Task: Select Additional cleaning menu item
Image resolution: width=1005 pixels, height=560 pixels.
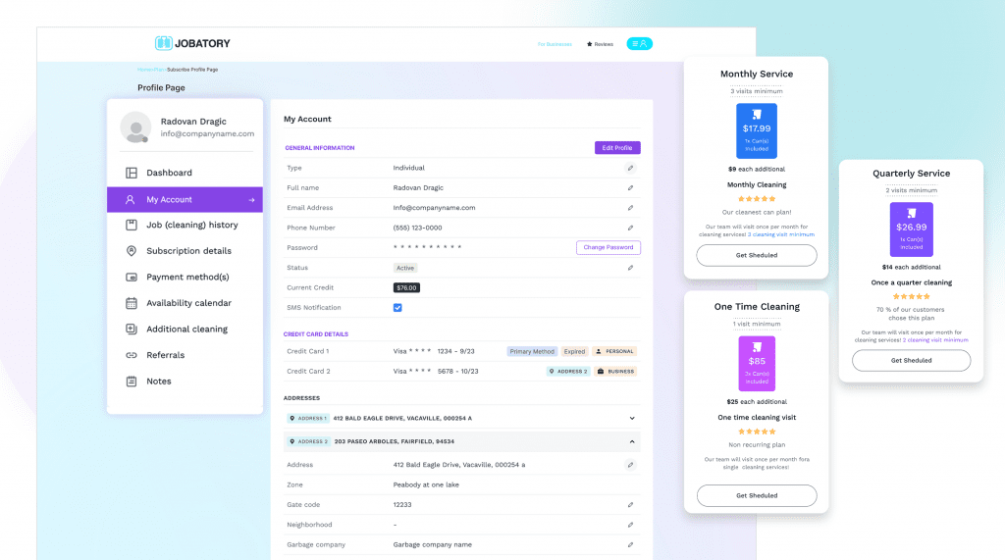Action: (x=186, y=330)
